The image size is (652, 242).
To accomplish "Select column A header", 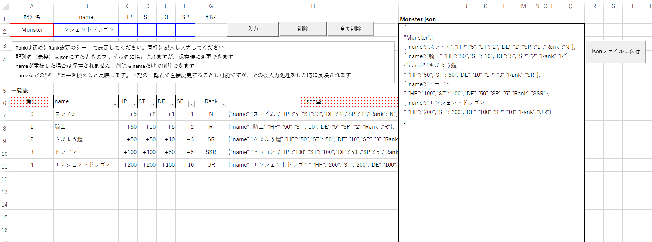I will pos(32,6).
